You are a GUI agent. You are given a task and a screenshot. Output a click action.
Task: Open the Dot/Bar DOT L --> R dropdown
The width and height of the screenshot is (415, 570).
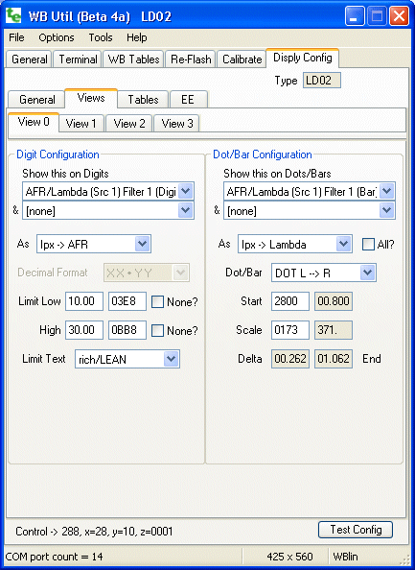(324, 273)
